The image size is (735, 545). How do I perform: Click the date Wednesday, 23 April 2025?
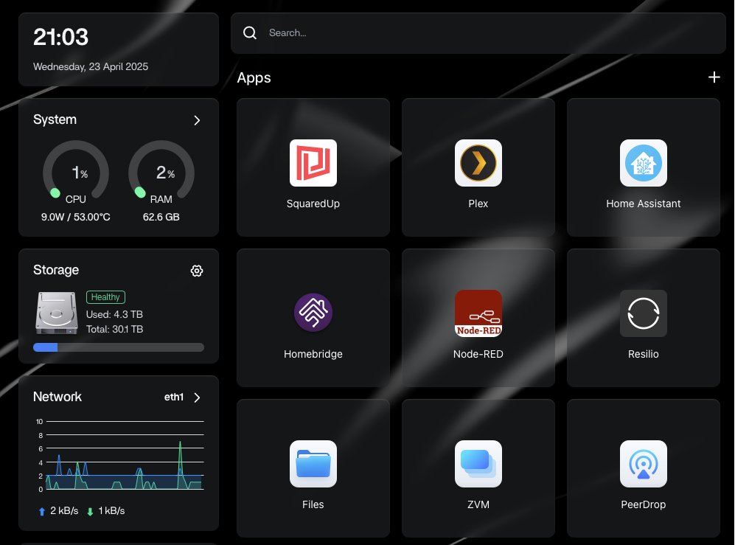[x=91, y=66]
